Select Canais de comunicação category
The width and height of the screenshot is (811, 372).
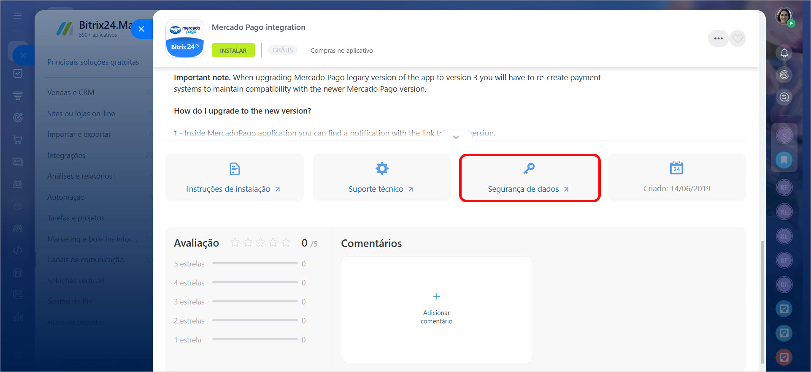click(x=86, y=260)
